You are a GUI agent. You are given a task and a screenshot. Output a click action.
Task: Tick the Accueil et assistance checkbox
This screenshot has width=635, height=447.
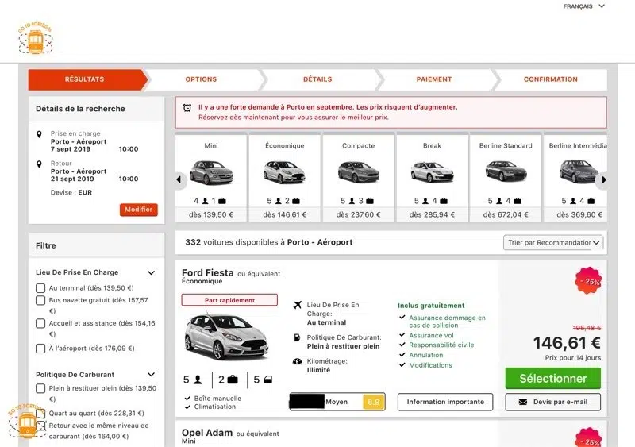coord(40,323)
